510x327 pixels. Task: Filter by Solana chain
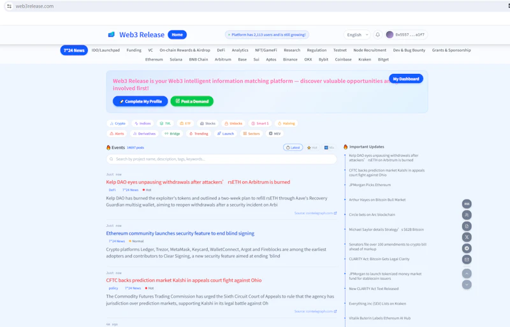[176, 59]
